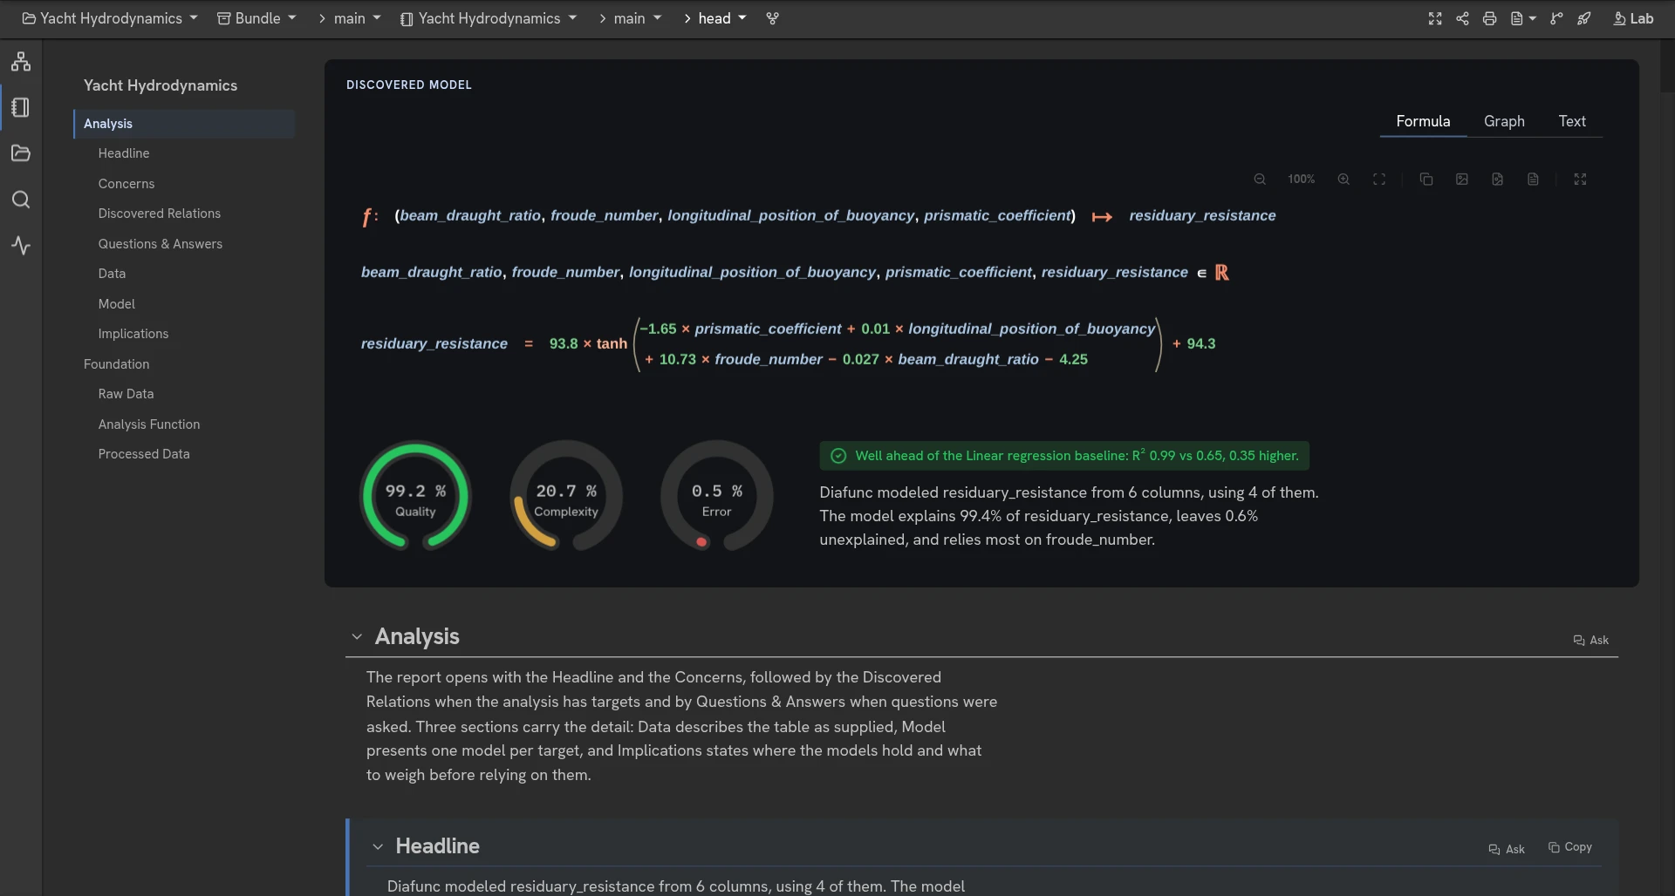The width and height of the screenshot is (1675, 896).
Task: Go to Questions & Answers in sidebar
Action: [x=160, y=244]
